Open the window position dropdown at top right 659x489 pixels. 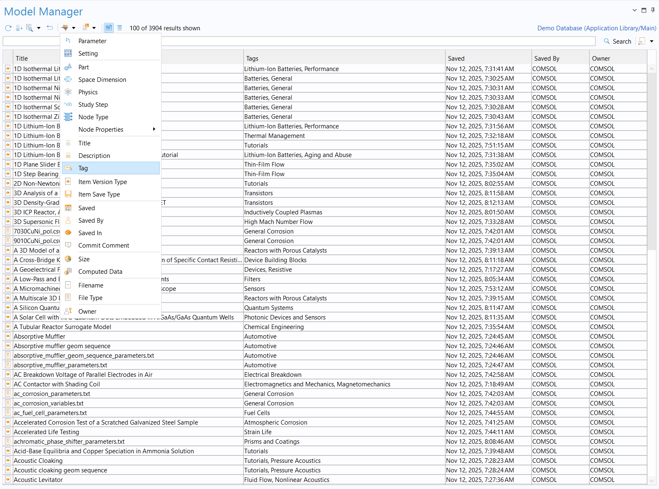pos(635,10)
